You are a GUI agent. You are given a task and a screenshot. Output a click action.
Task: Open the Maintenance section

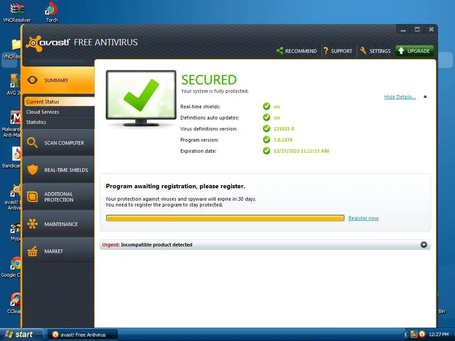58,224
